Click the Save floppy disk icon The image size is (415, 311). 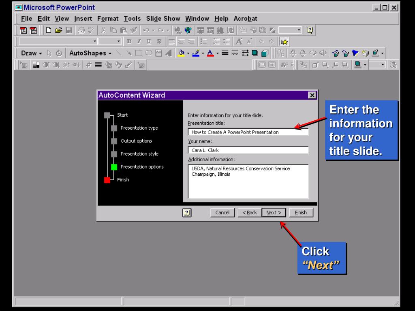(x=69, y=30)
